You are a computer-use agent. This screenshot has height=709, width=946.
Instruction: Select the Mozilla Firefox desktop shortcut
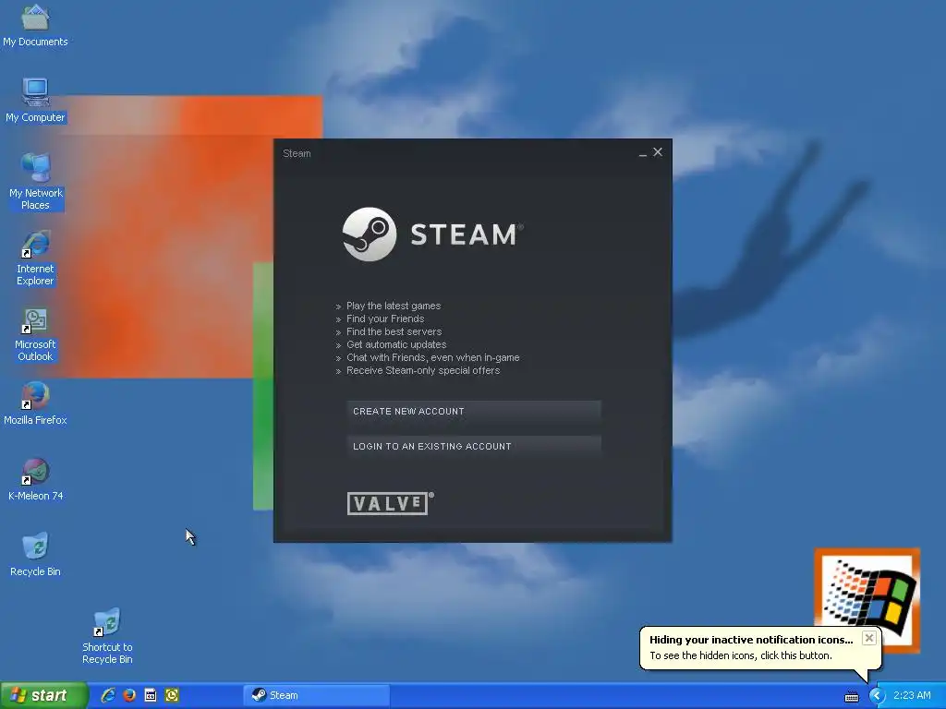click(x=35, y=404)
